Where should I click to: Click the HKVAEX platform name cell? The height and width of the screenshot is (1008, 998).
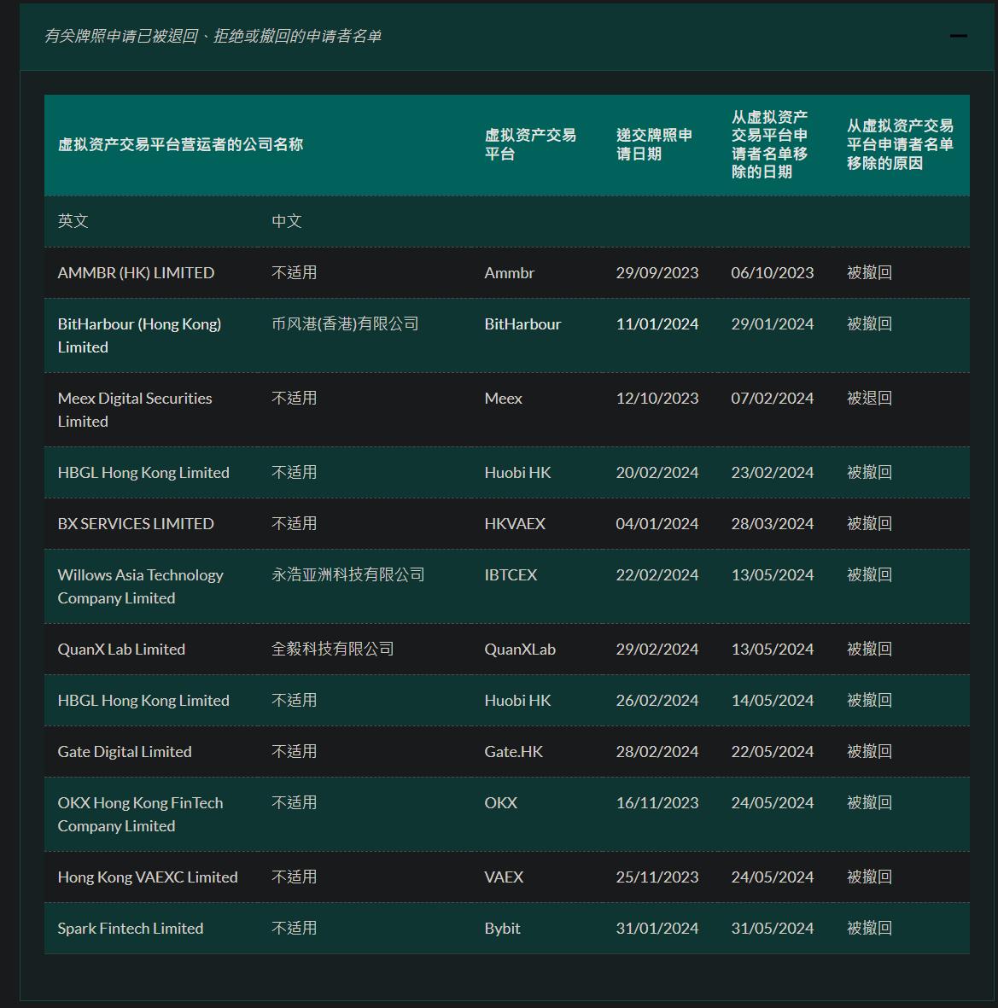point(515,524)
